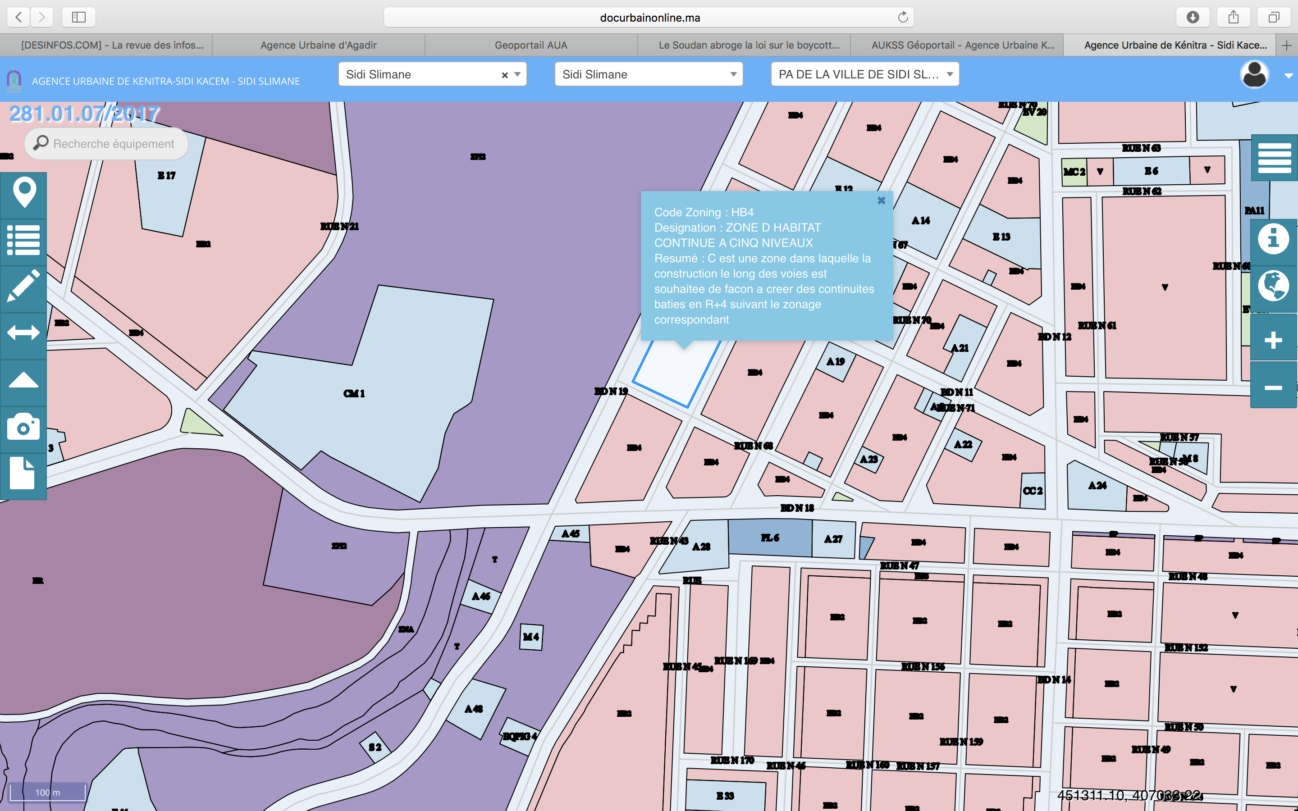The width and height of the screenshot is (1298, 811).
Task: Collapse toolbar with the up chevron icon
Action: (x=23, y=381)
